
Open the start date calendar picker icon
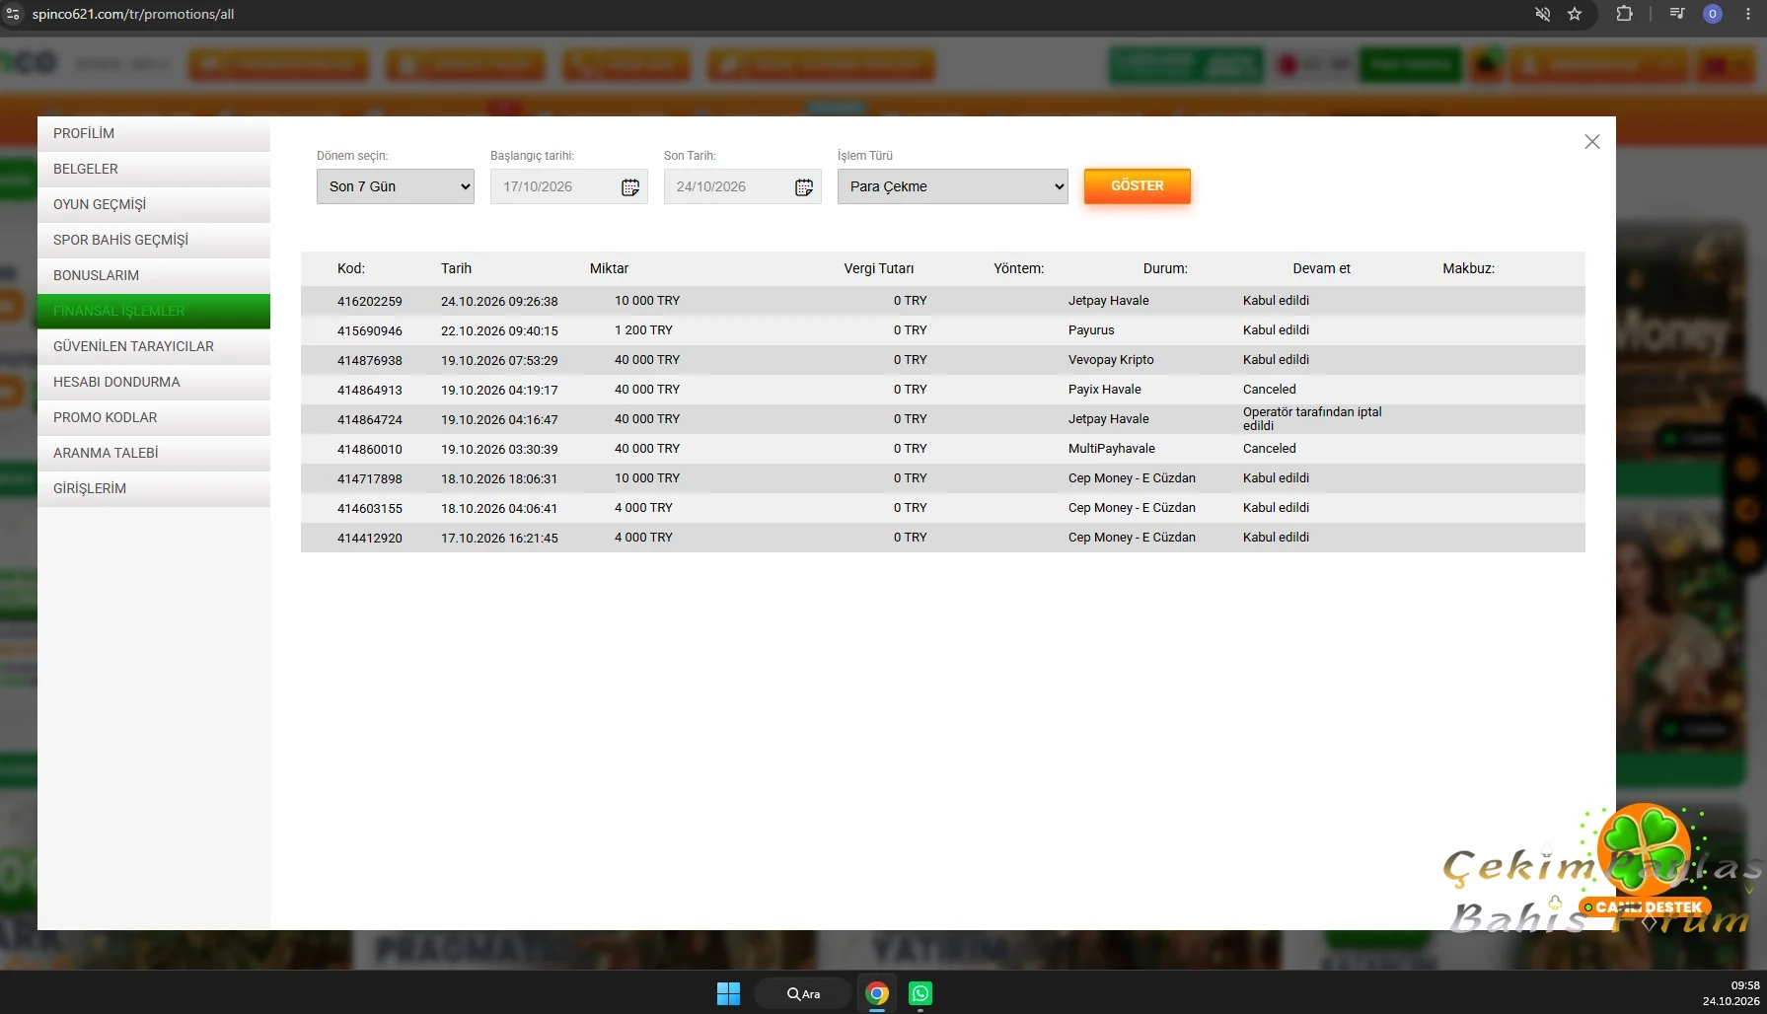click(630, 187)
